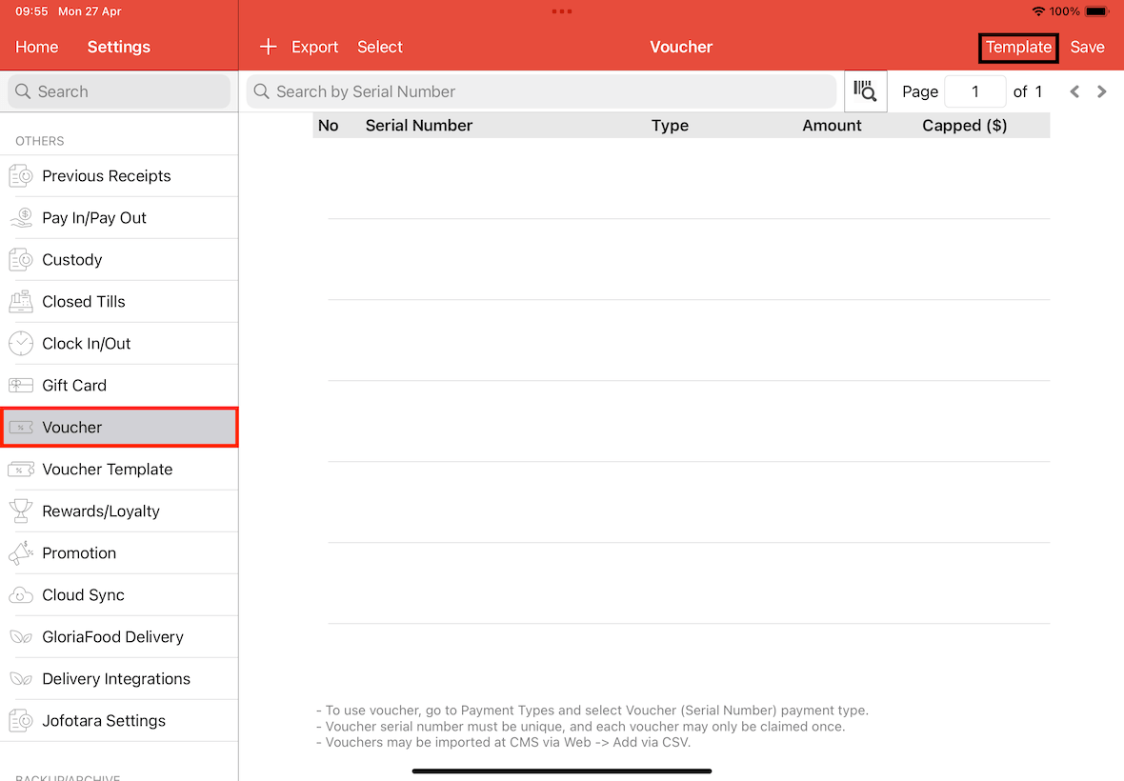Click the Voucher ticket icon
This screenshot has height=781, width=1124.
tap(21, 427)
